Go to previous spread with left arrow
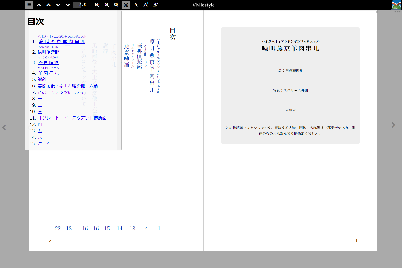The height and width of the screenshot is (268, 402). pyautogui.click(x=4, y=128)
